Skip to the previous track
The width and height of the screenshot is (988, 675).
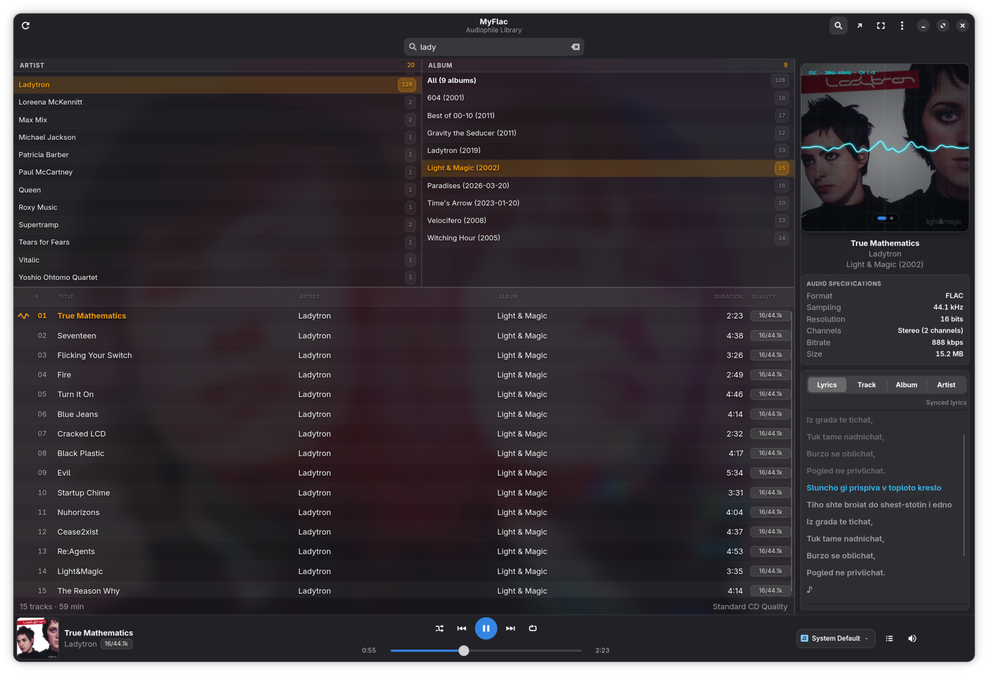[461, 628]
